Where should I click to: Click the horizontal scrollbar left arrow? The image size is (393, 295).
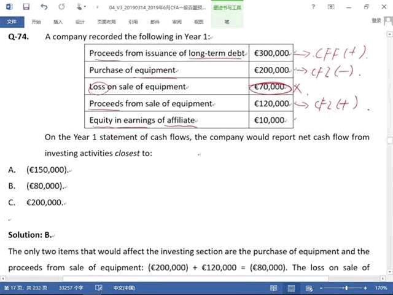click(2, 278)
